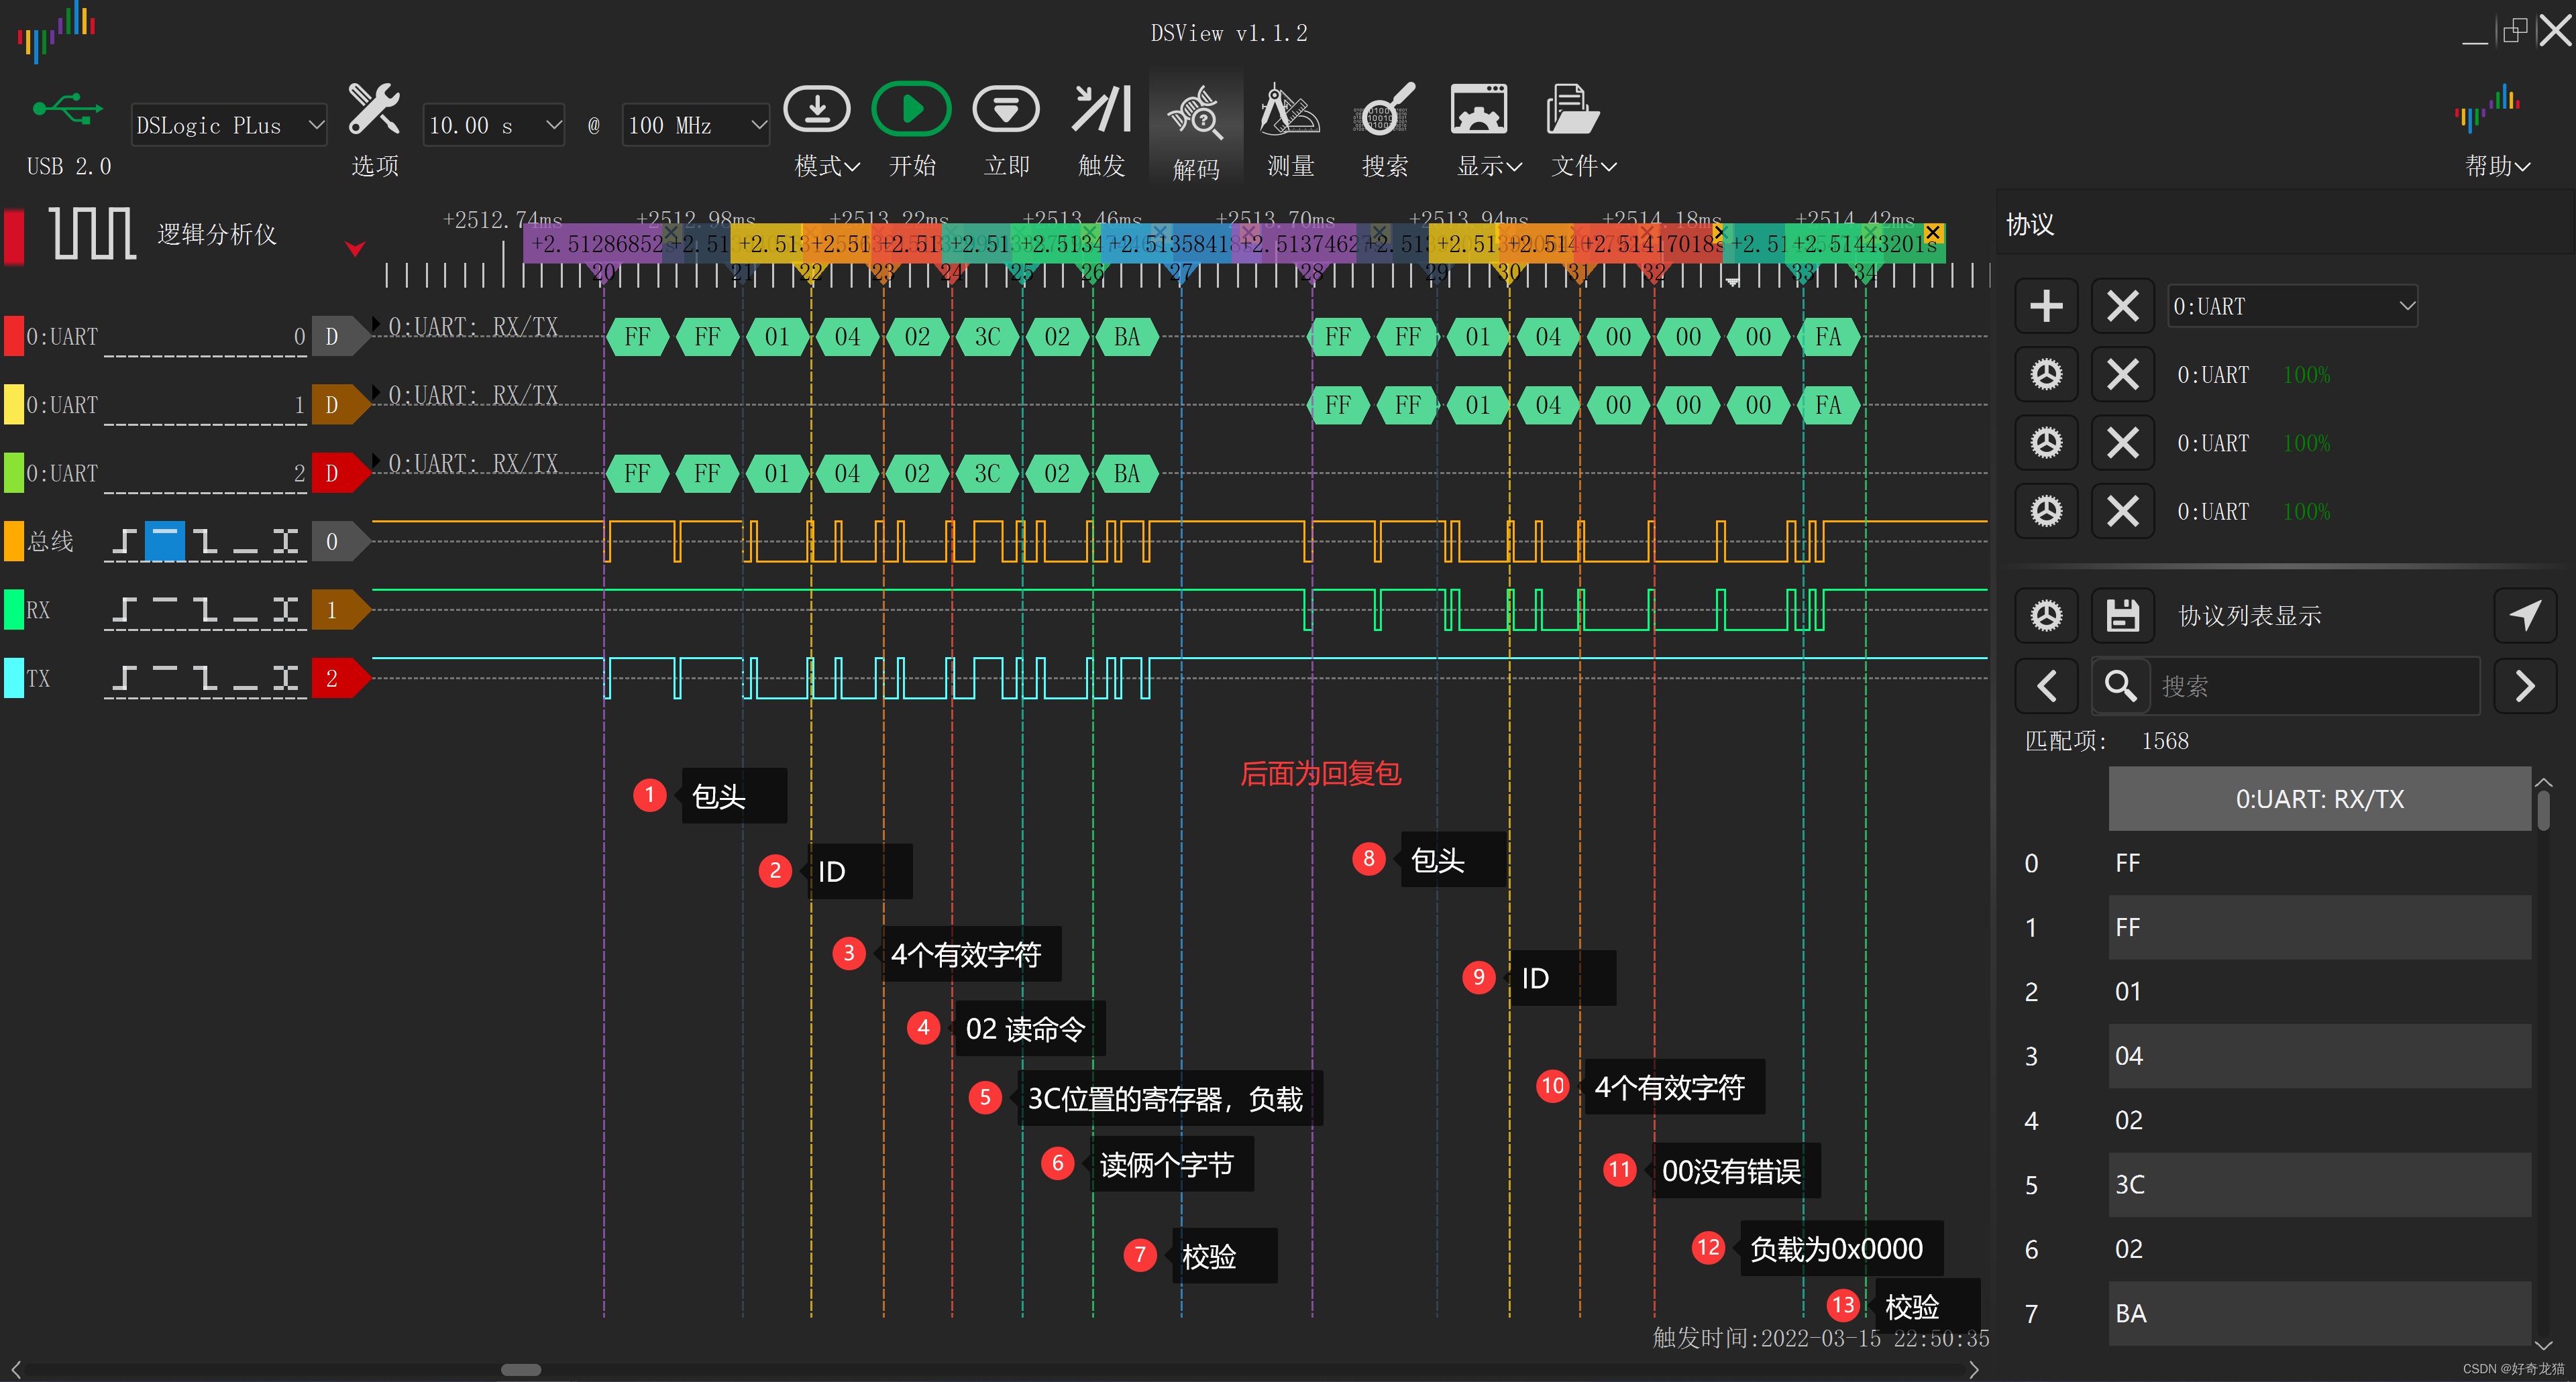Select high level trigger for RX channel
The width and height of the screenshot is (2576, 1382).
point(164,610)
